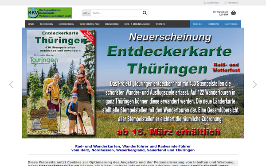Click the Suchen navigation link
The height and width of the screenshot is (166, 266).
tap(197, 24)
